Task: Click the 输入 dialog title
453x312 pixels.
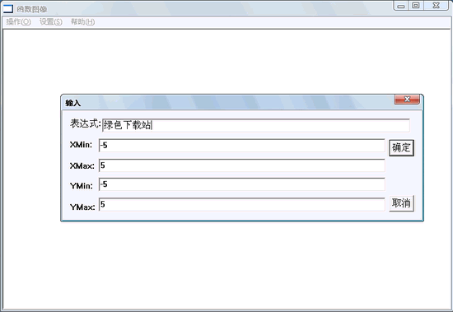Action: 72,103
